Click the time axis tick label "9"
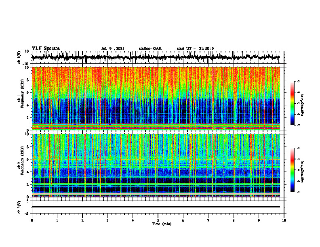The width and height of the screenshot is (320, 247). tap(259, 220)
